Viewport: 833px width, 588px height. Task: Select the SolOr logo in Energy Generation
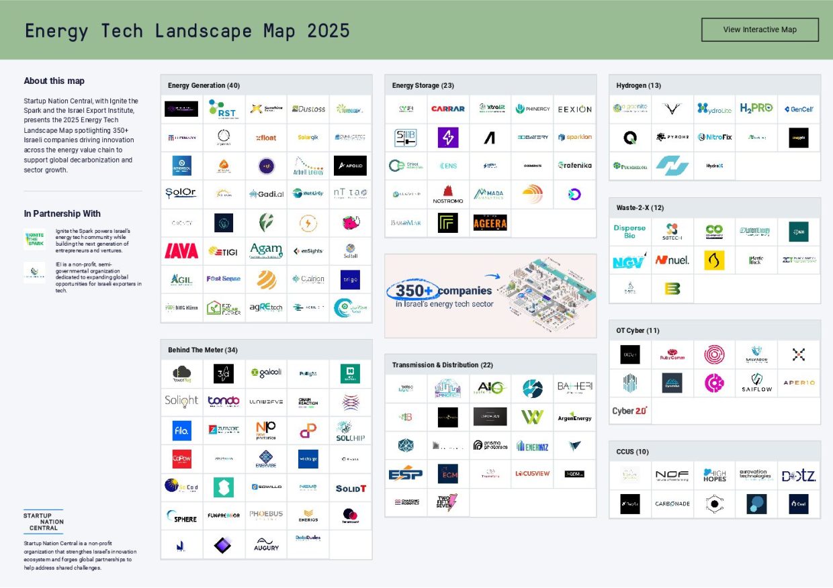click(181, 193)
